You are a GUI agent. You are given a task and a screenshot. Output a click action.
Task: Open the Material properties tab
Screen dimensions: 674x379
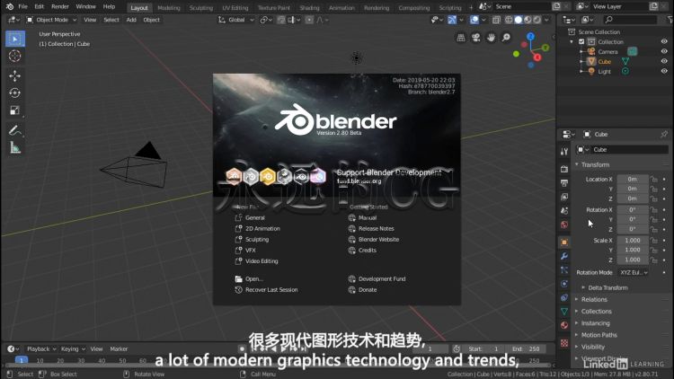click(x=564, y=325)
